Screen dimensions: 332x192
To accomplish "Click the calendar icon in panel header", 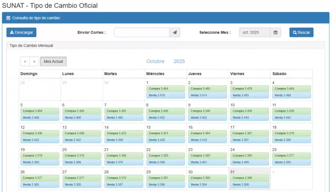I will (x=8, y=18).
